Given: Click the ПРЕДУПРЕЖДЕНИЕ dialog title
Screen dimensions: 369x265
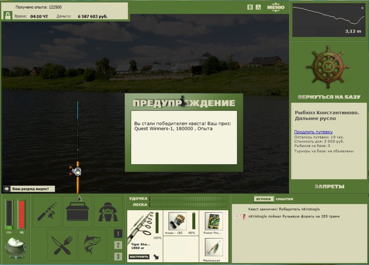Looking at the screenshot, I should coord(184,103).
